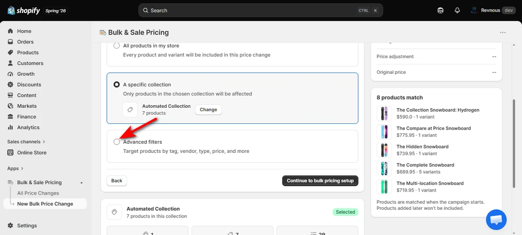522x235 pixels.
Task: Open the three-dot page menu
Action: click(x=503, y=33)
